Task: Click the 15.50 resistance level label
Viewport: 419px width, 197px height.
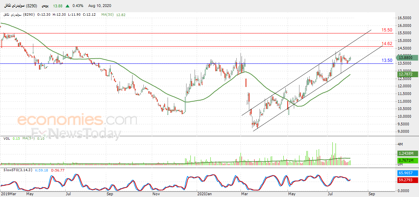Action: 387,30
